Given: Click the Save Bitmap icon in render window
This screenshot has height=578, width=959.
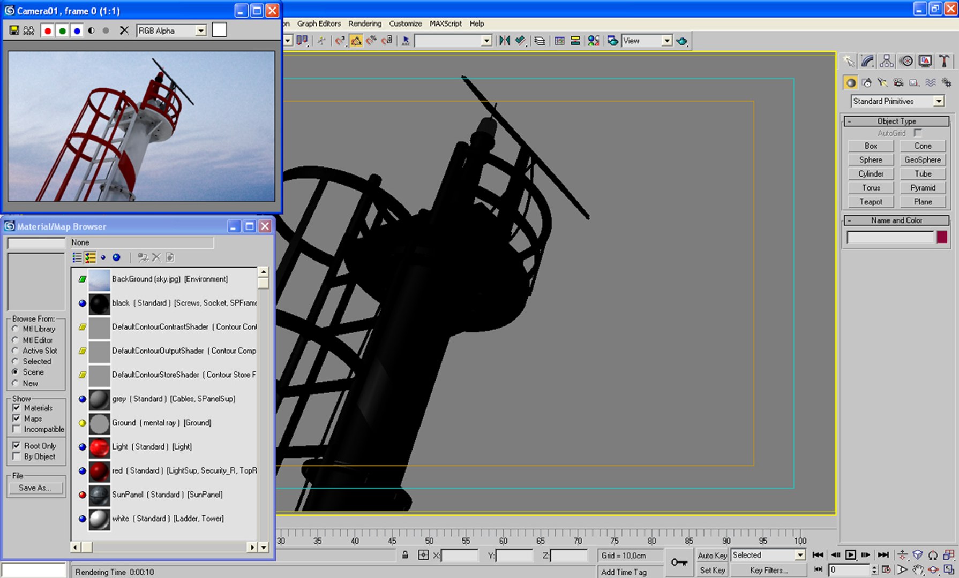Looking at the screenshot, I should [14, 31].
